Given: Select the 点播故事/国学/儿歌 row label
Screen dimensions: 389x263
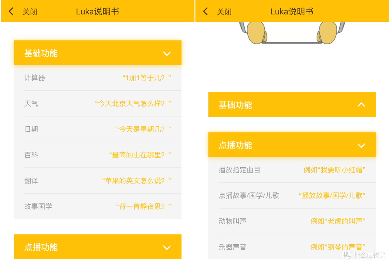Looking at the screenshot, I should pos(249,196).
